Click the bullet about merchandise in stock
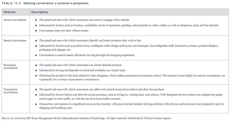The image size is (232, 123). tap(82, 70)
